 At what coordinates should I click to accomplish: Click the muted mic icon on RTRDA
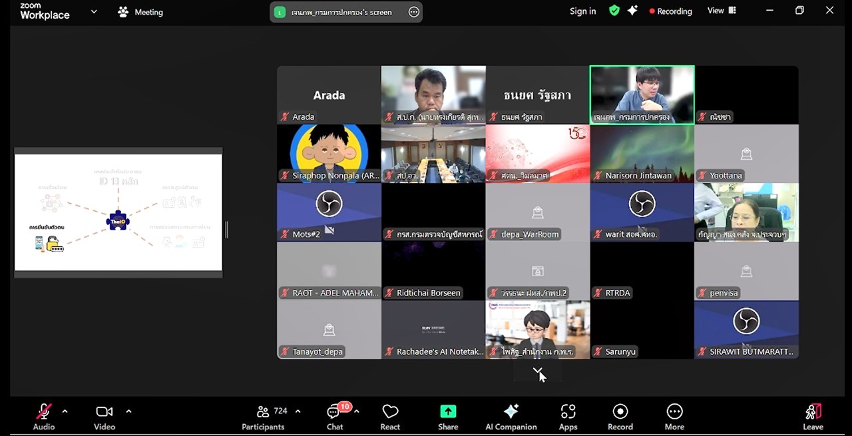coord(598,293)
